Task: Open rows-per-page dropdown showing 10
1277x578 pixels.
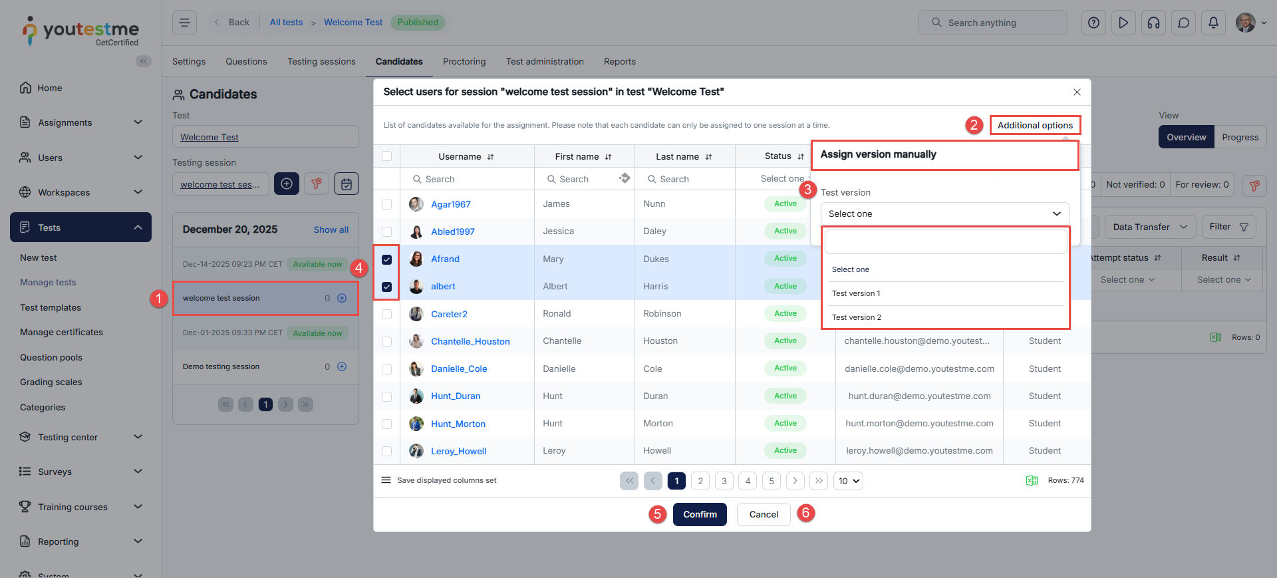Action: coord(848,481)
